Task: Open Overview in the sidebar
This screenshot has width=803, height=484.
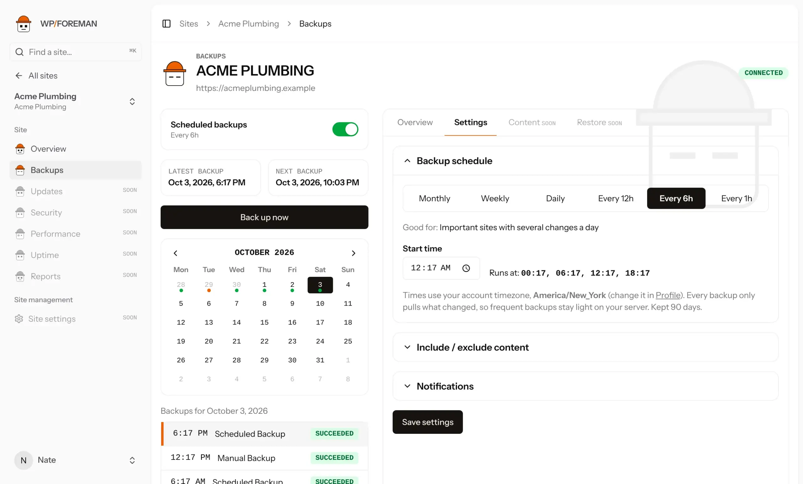Action: click(x=76, y=149)
